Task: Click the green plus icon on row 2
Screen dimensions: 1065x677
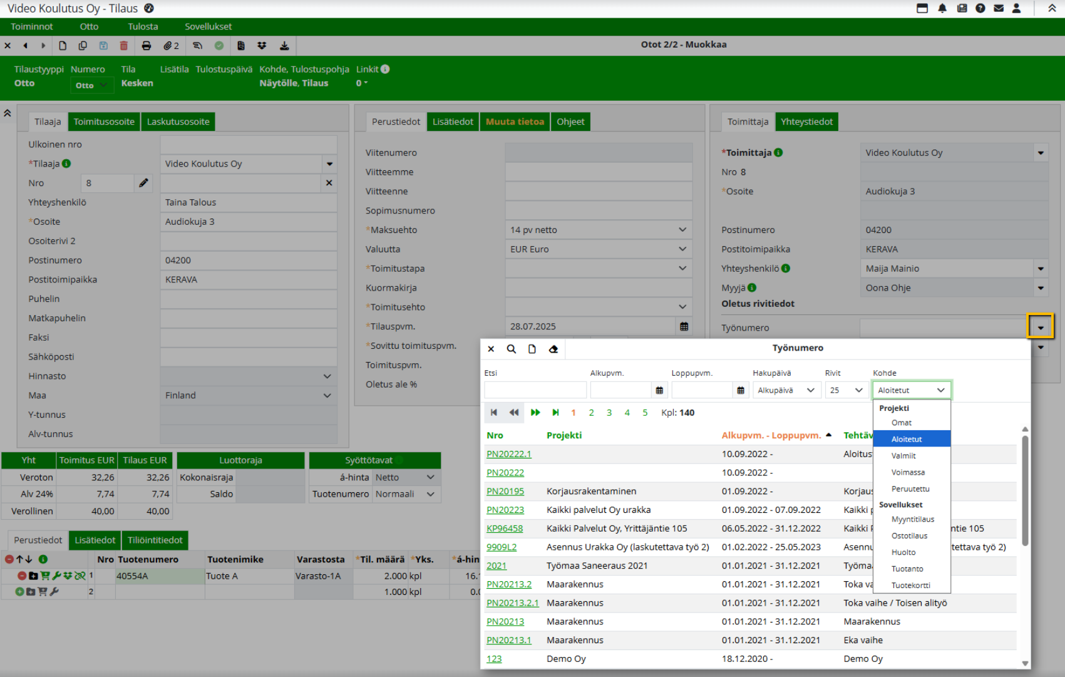Action: coord(19,592)
